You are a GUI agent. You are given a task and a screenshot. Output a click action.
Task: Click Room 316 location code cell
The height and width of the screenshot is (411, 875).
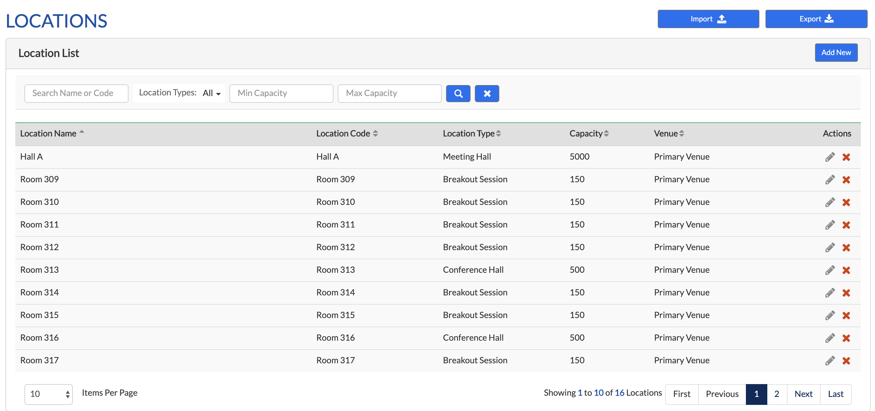coord(336,338)
